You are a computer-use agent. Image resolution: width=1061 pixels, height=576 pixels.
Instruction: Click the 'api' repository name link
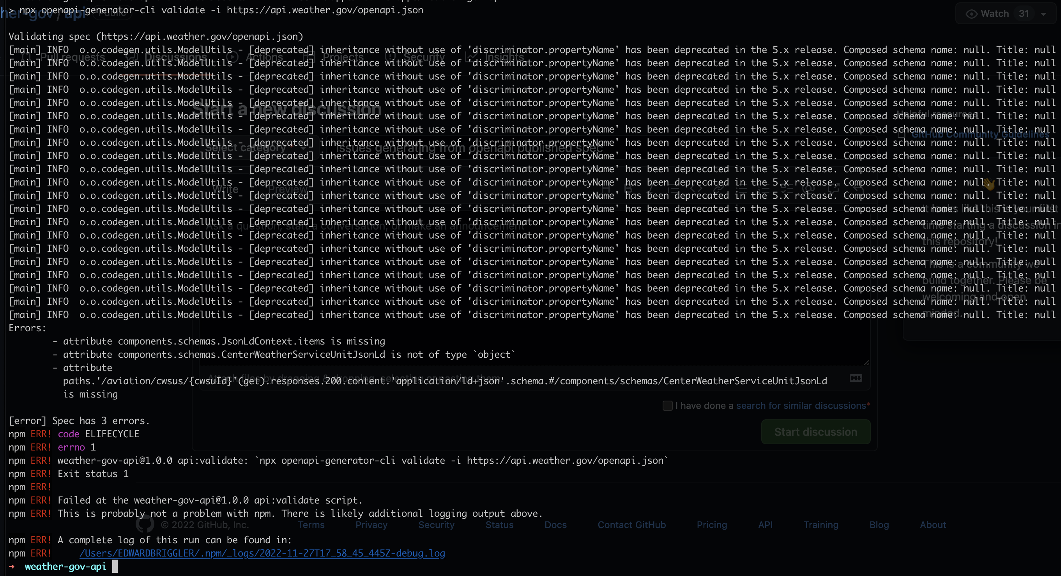(75, 13)
